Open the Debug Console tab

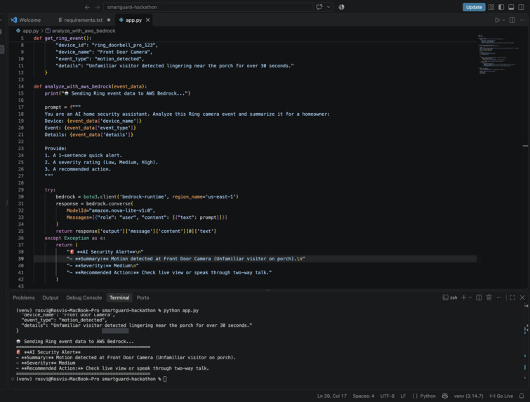pos(84,297)
